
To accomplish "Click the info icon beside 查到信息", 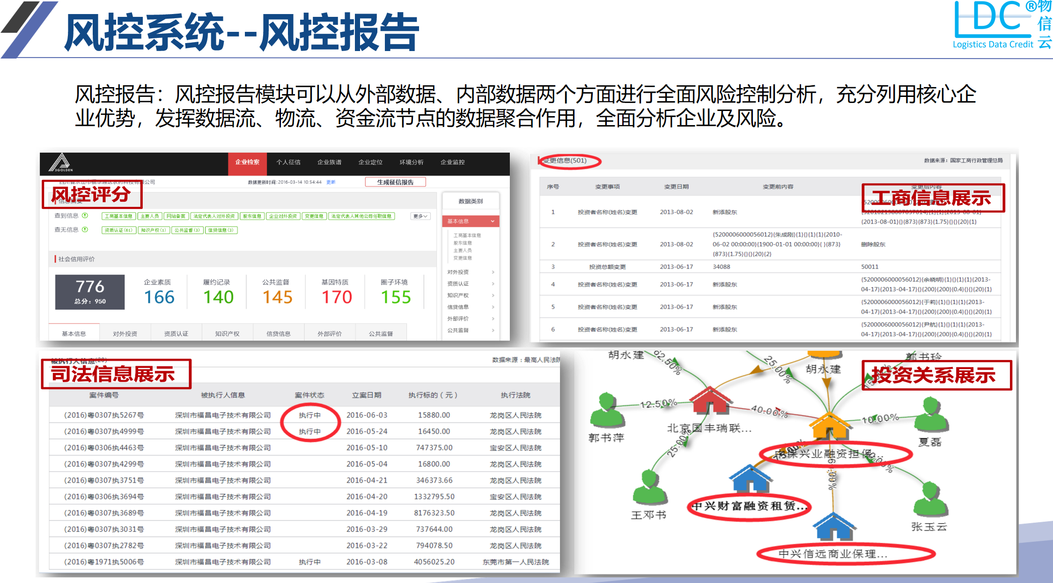I will click(x=85, y=215).
